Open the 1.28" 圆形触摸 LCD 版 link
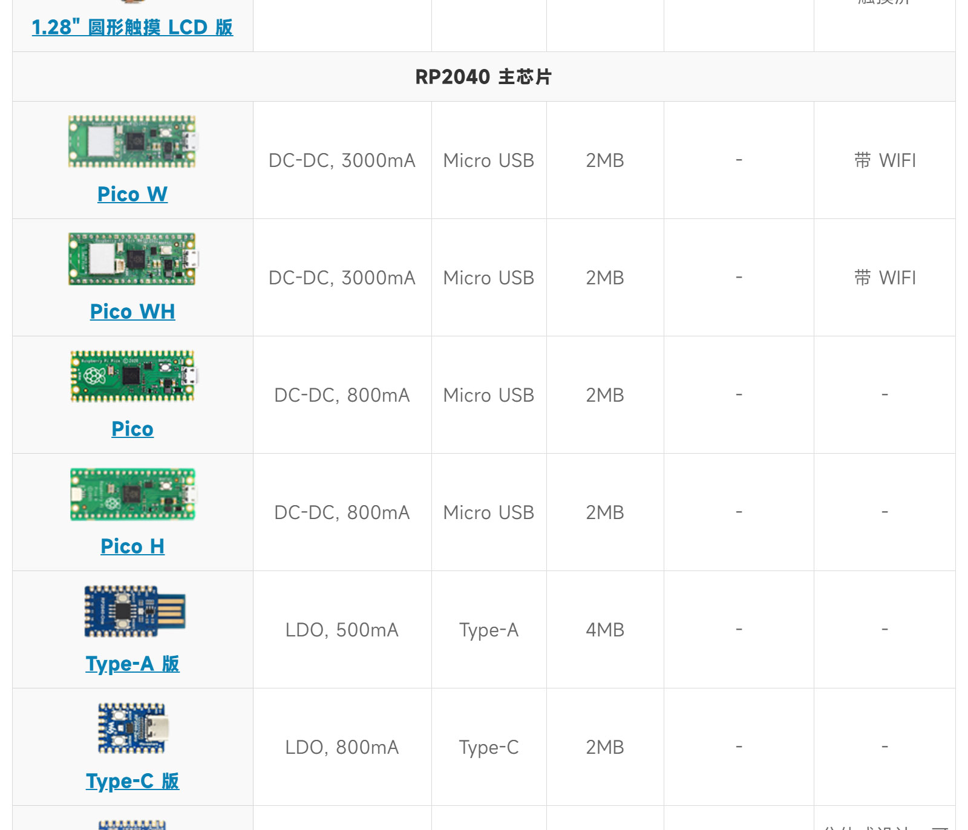This screenshot has height=830, width=968. [x=132, y=27]
